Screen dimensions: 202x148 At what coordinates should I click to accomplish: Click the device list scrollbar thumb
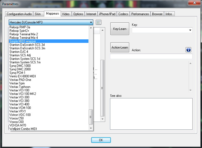(91, 117)
